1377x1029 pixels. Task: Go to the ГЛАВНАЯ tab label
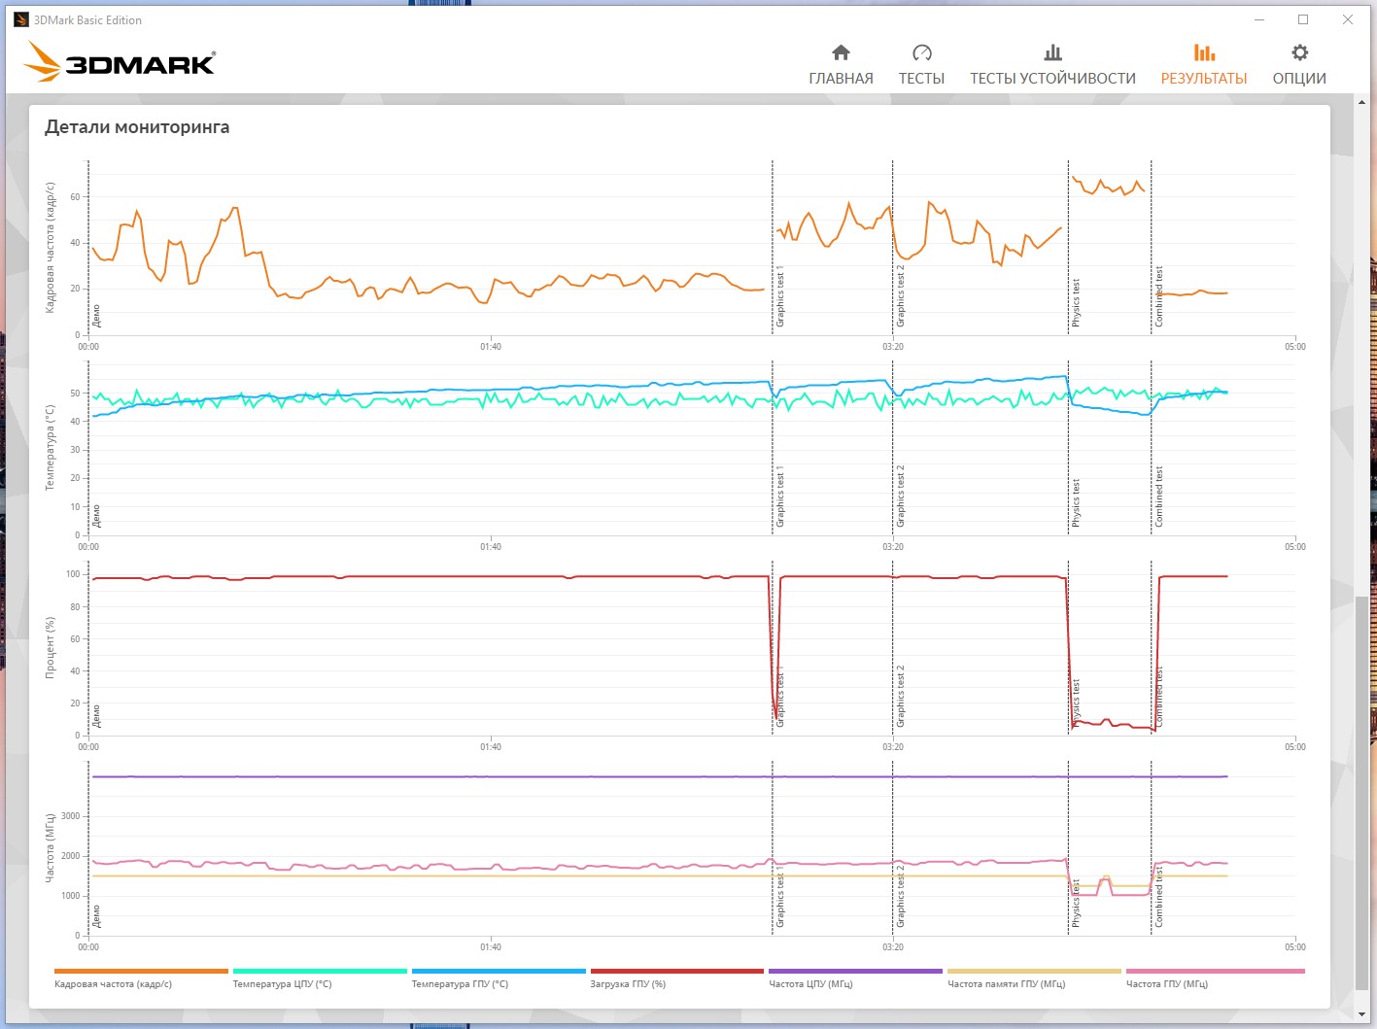point(841,79)
